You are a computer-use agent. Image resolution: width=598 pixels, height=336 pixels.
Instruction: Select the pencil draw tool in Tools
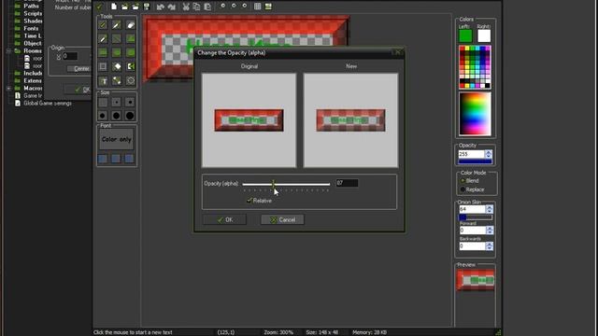coord(103,25)
